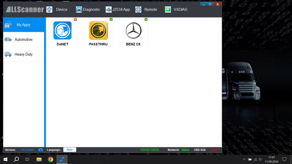Go to the Device home icon
Screen dimensions: 292x164
pos(49,10)
